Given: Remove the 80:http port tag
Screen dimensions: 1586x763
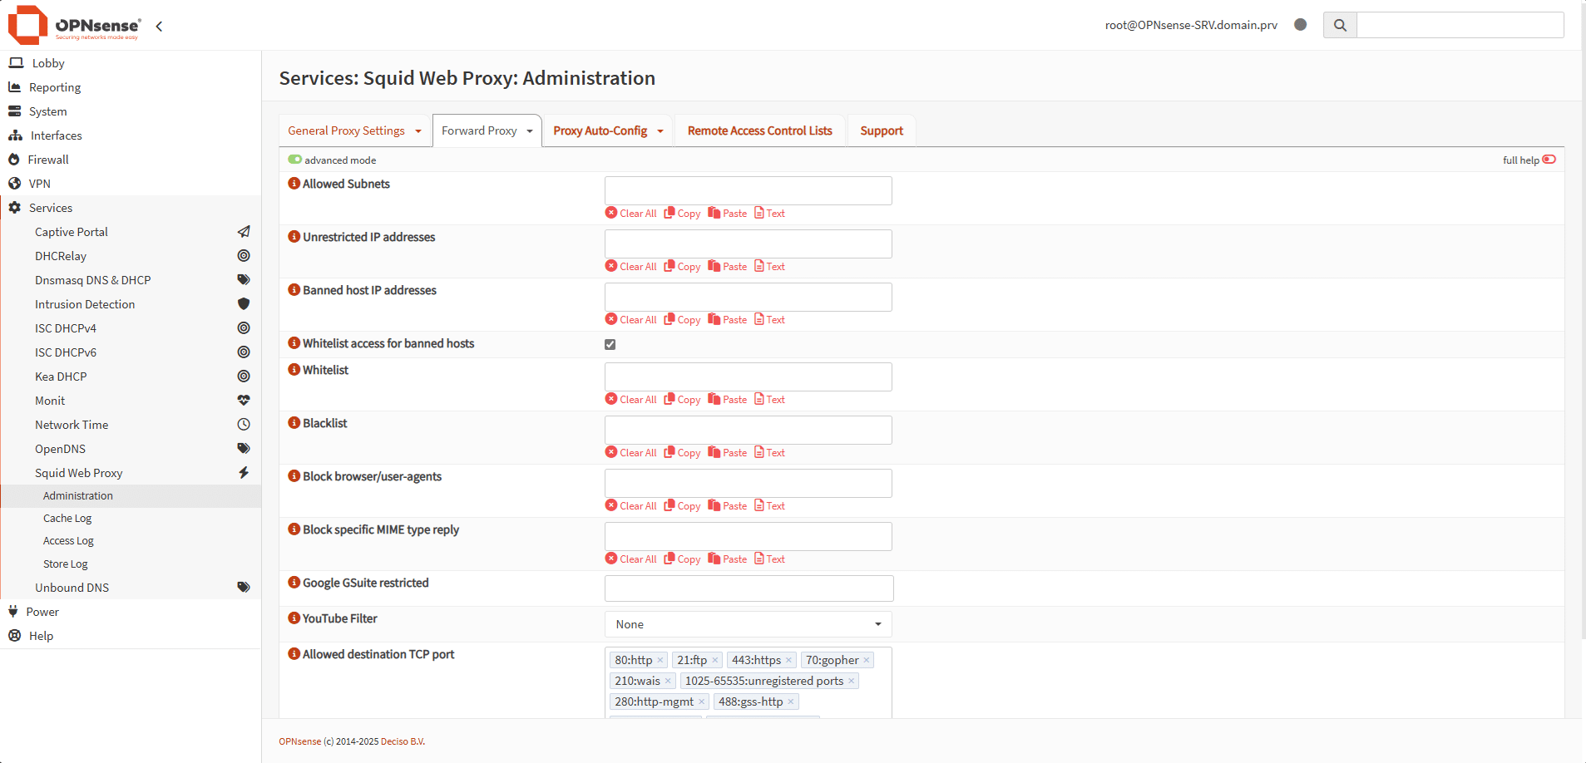Looking at the screenshot, I should click(660, 660).
